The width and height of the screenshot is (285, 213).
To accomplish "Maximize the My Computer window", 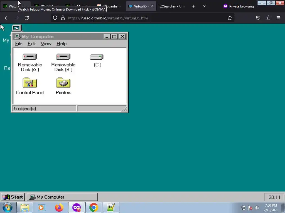I will (114, 36).
